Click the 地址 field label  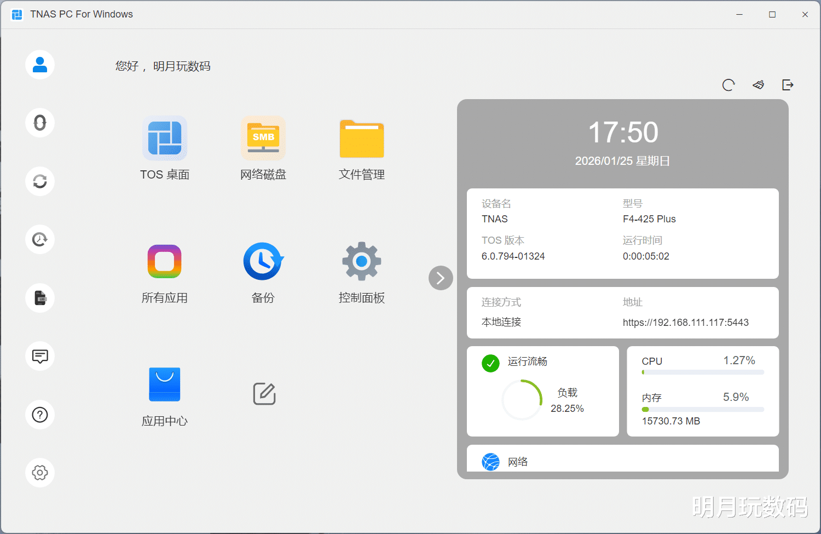[633, 302]
